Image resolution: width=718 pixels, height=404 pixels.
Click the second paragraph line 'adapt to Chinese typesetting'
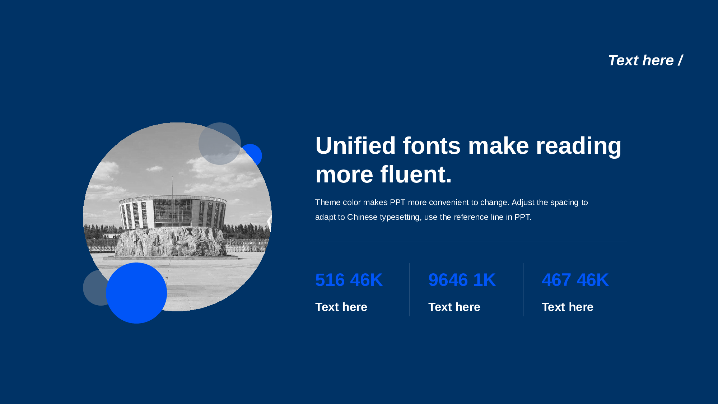click(x=423, y=217)
